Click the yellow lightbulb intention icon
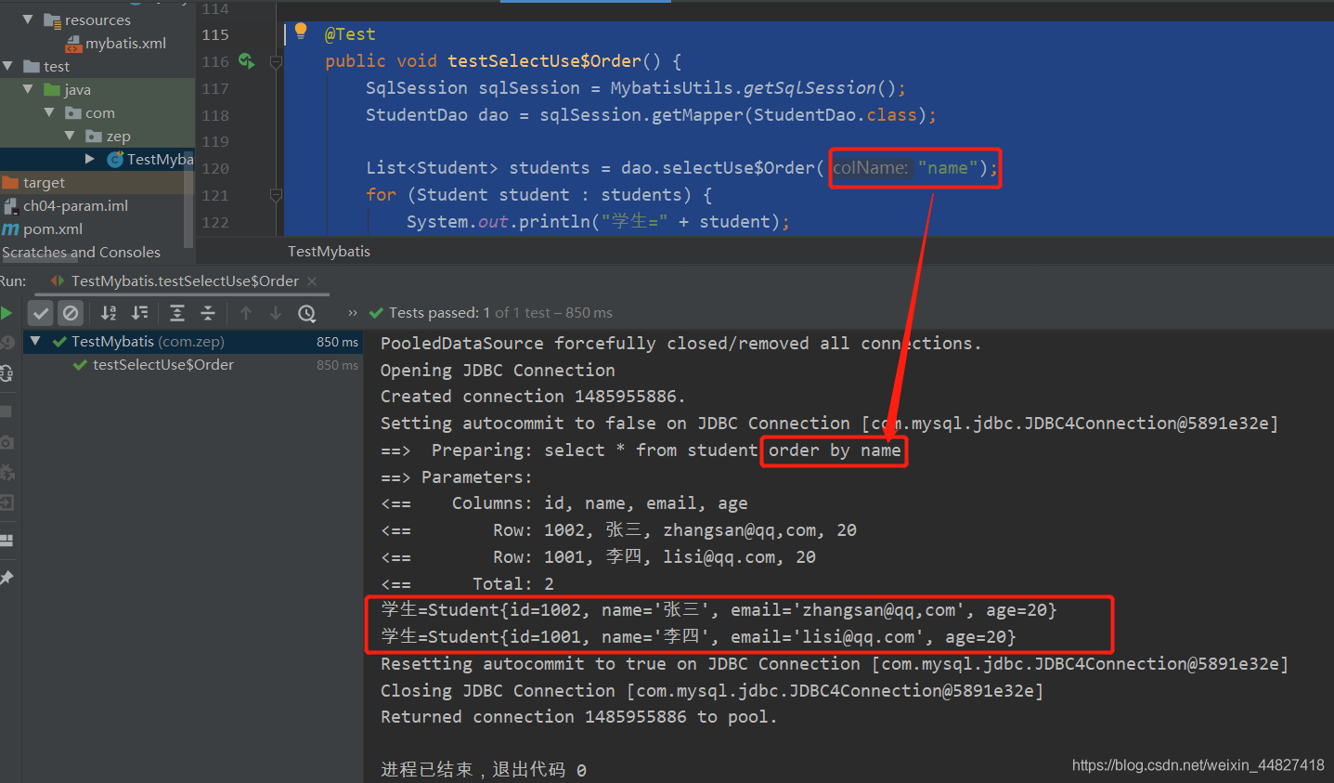Viewport: 1334px width, 783px height. coord(301,32)
